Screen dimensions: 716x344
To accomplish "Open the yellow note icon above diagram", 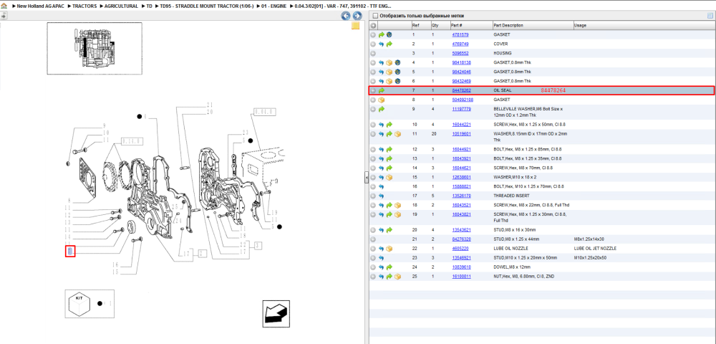I will tap(355, 26).
